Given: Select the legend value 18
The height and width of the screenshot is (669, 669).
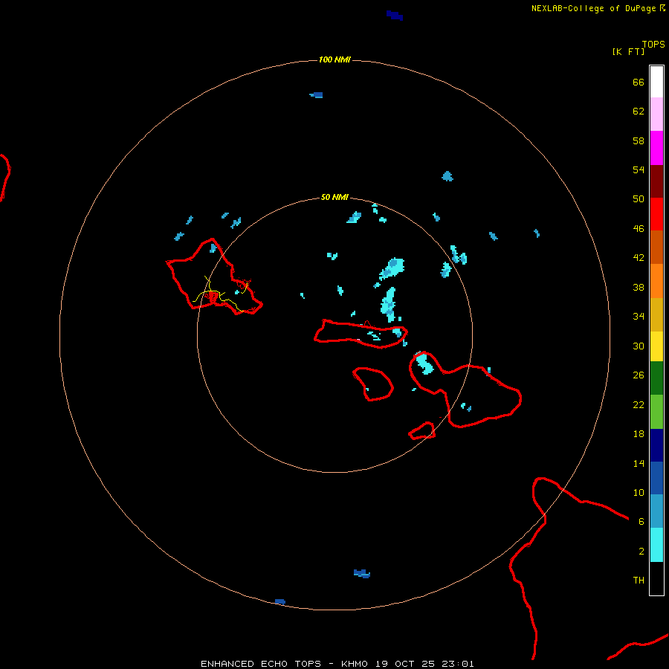Looking at the screenshot, I should coord(639,434).
